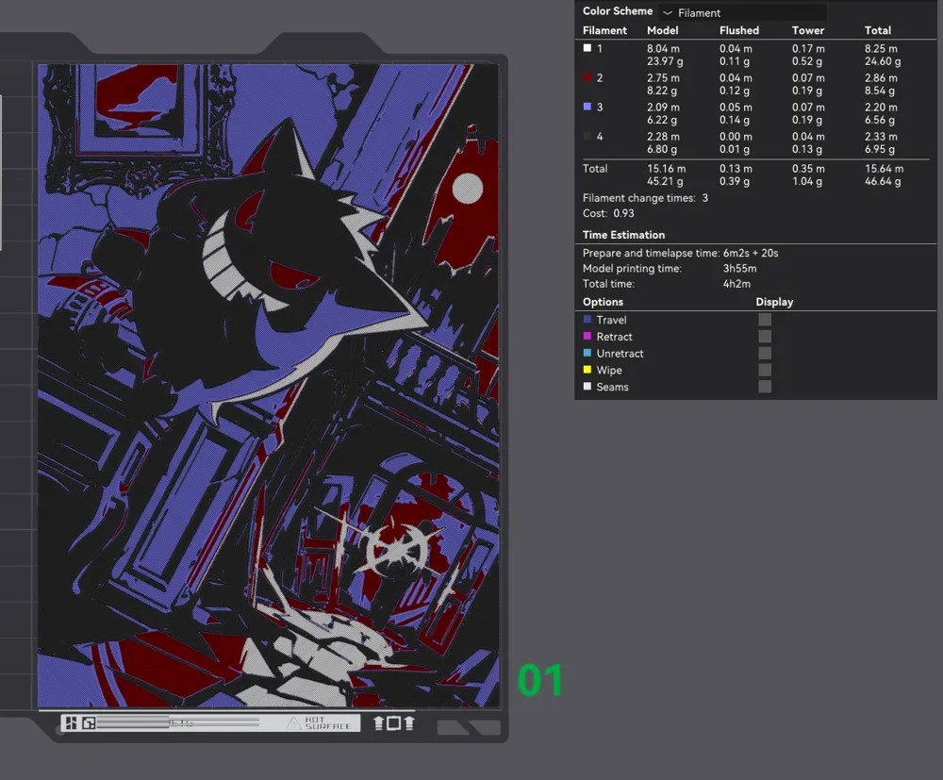943x780 pixels.
Task: Click the blue Travel legend icon
Action: click(x=587, y=320)
